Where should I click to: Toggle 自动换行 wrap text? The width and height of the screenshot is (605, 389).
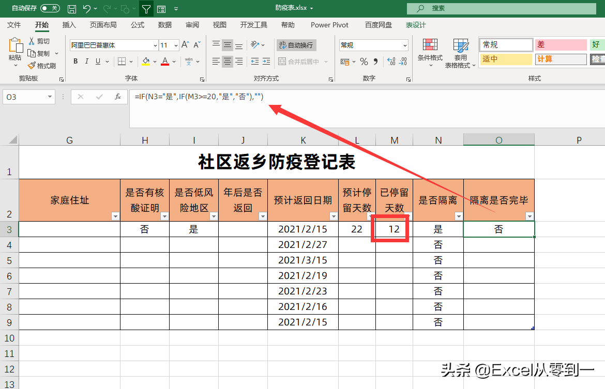(x=296, y=45)
